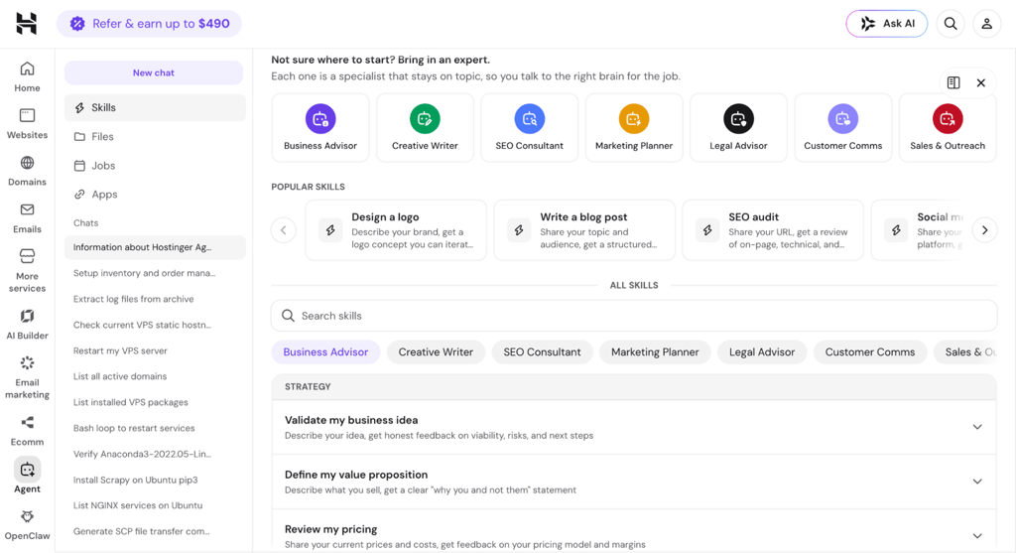Click the Ask AI button
The image size is (1016, 553).
886,24
